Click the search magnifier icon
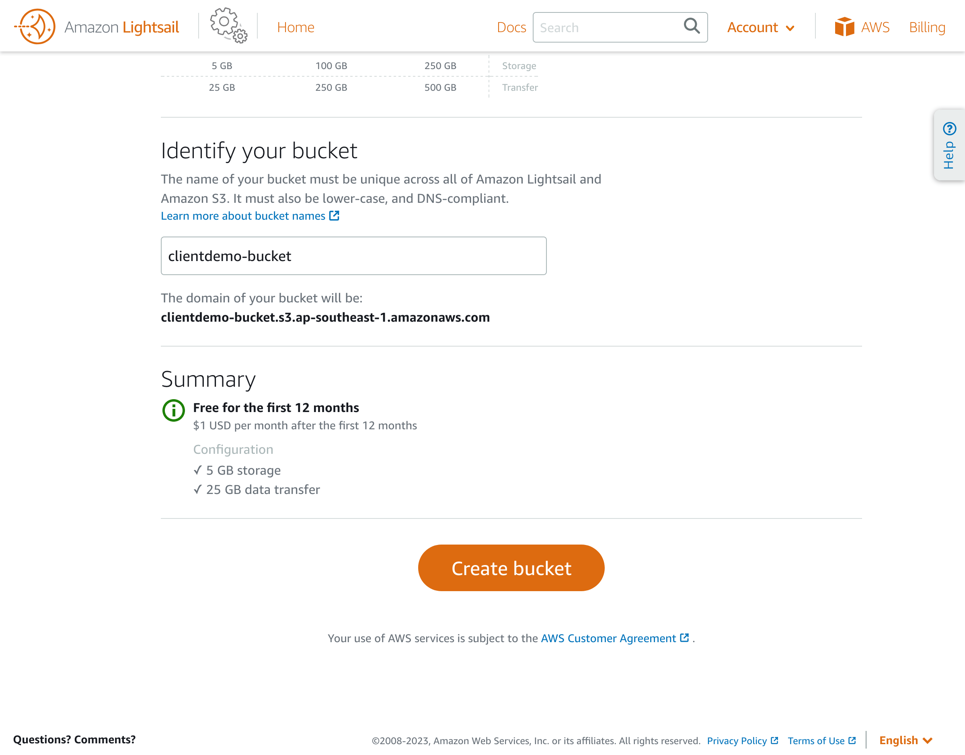965x755 pixels. click(692, 27)
